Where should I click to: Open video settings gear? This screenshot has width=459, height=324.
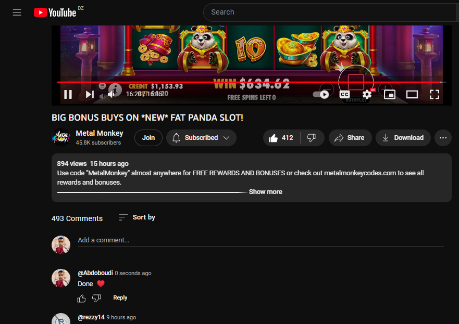click(x=367, y=94)
